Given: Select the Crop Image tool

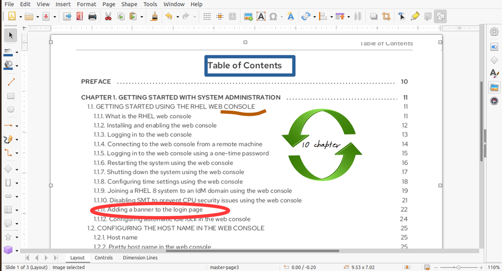Looking at the screenshot, I should tap(386, 16).
